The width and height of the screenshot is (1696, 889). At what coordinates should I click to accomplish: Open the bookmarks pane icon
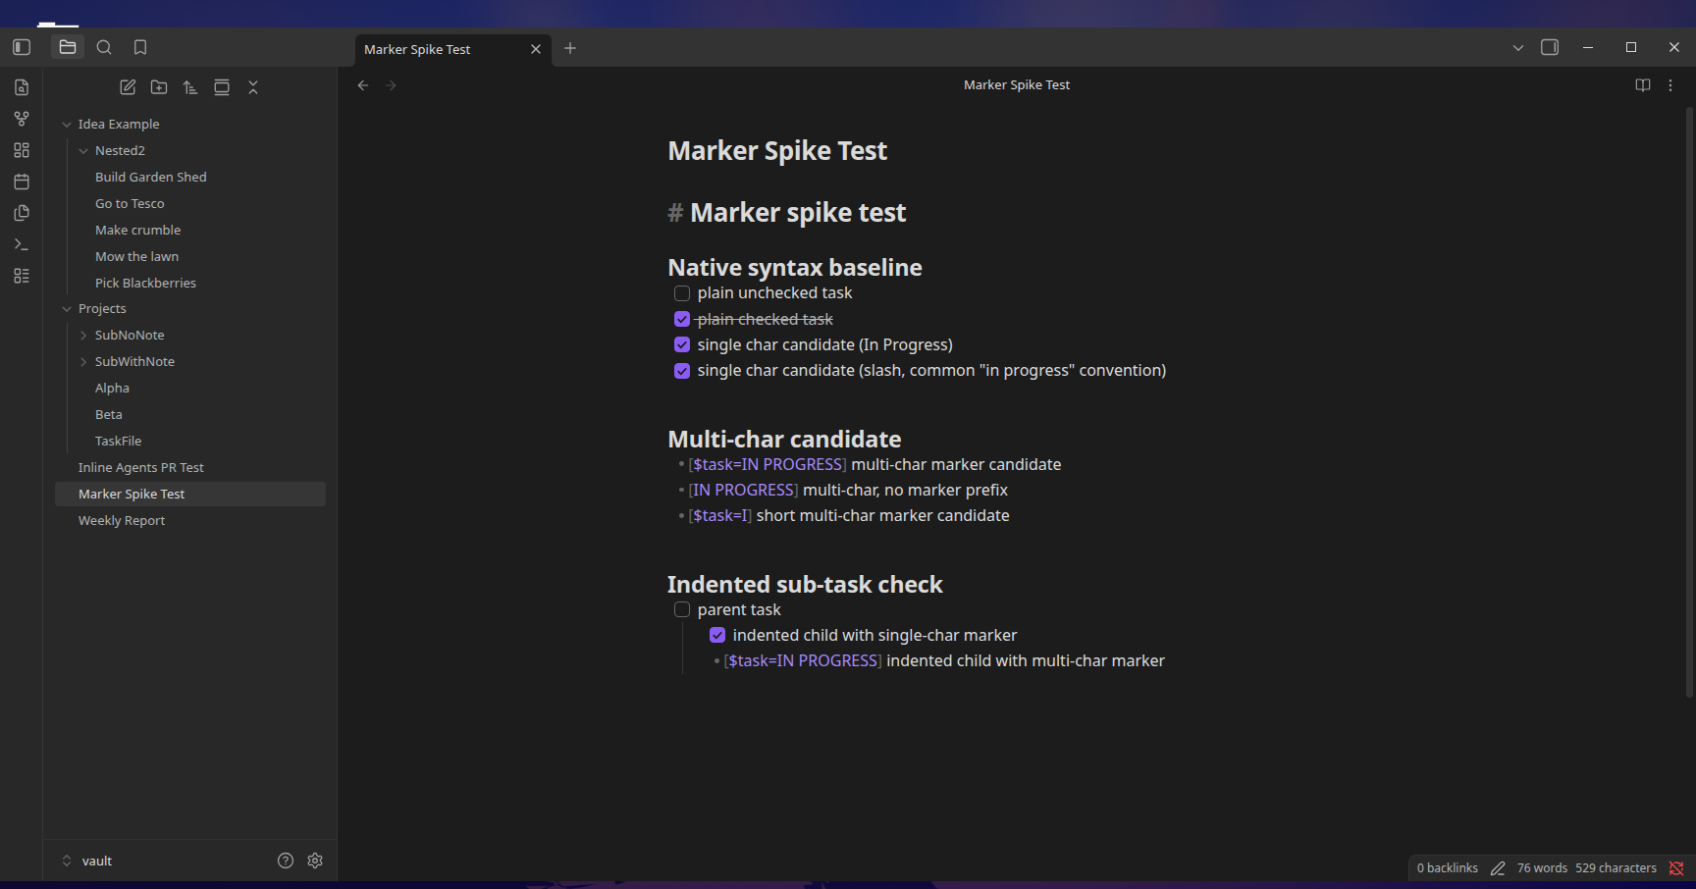pos(140,47)
